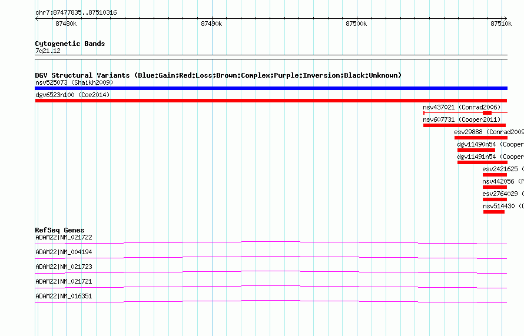Viewport: 524px width, 336px height.
Task: Click the red bar under nsv607731
Action: (x=464, y=125)
